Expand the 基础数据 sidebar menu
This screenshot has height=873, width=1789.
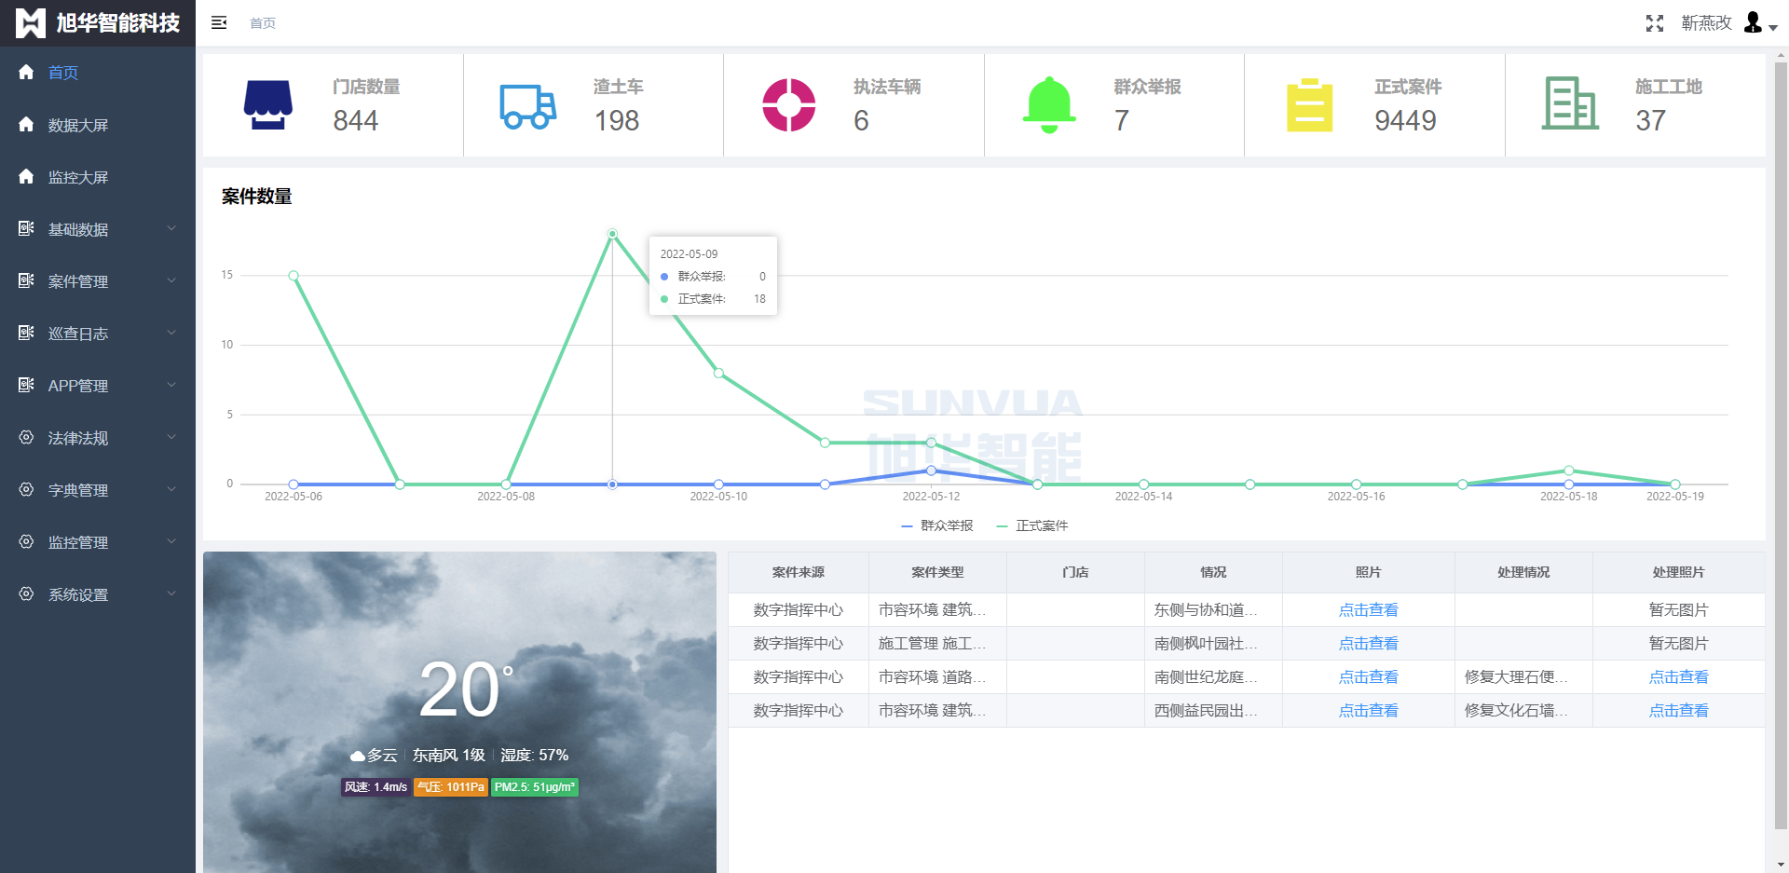98,229
